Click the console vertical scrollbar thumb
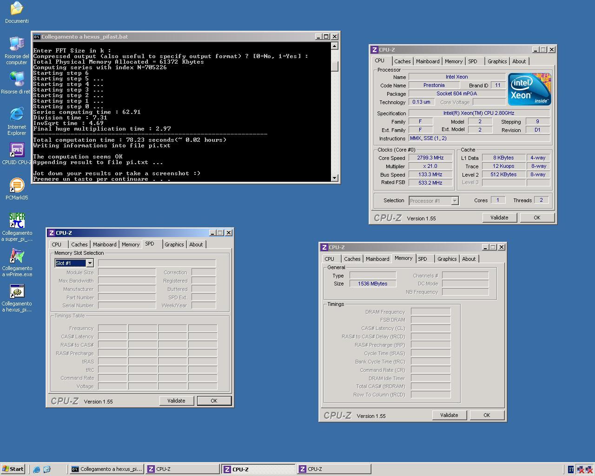 click(335, 66)
